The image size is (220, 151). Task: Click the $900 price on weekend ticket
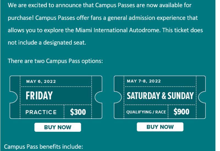(182, 112)
